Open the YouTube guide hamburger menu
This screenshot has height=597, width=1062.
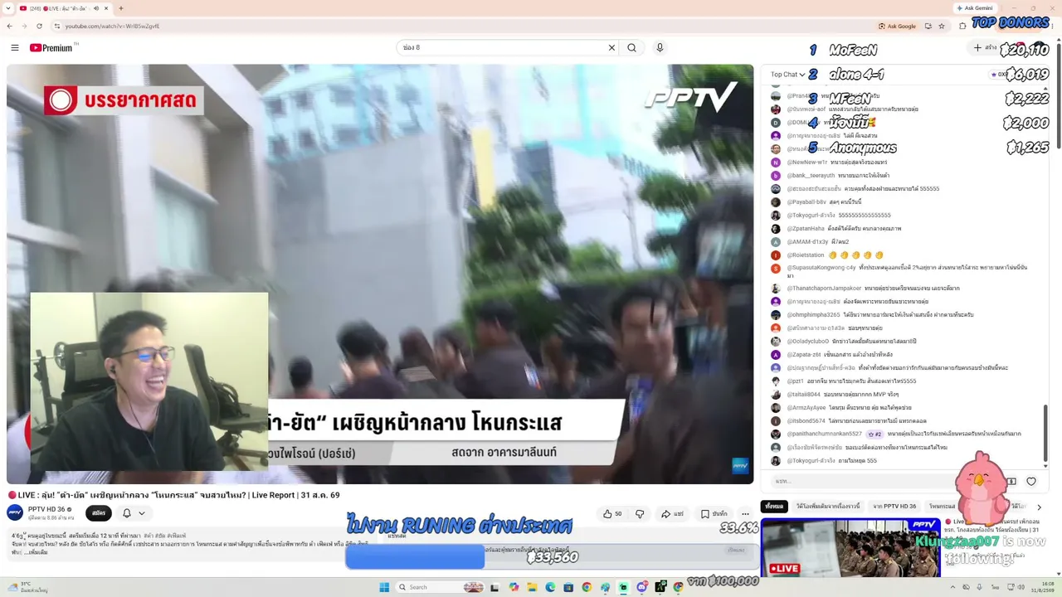click(x=15, y=48)
